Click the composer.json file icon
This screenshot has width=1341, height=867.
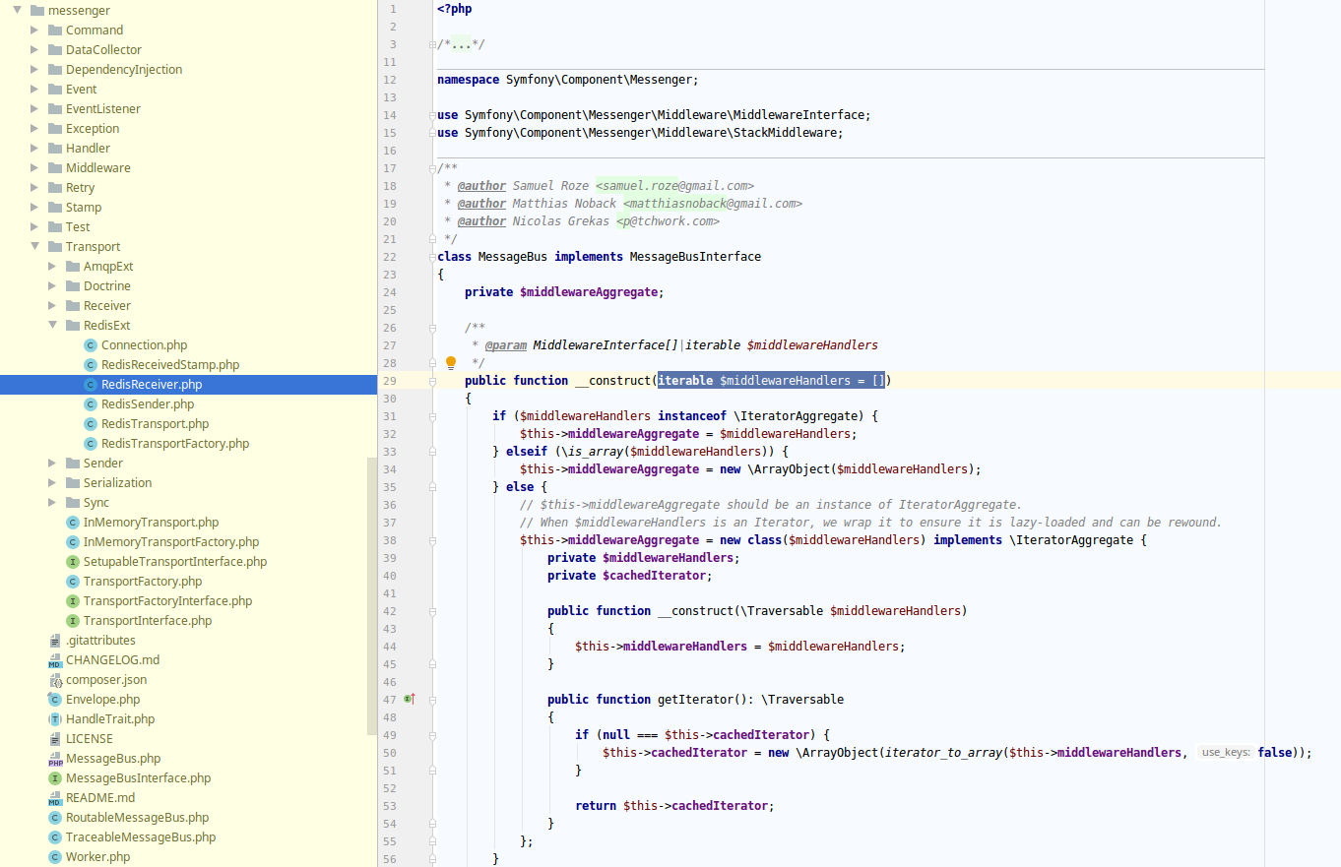pyautogui.click(x=55, y=680)
